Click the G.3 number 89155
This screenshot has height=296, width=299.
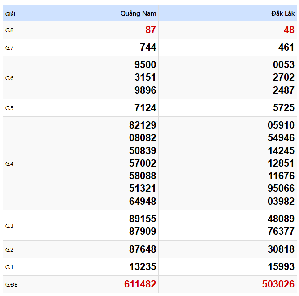pos(143,219)
